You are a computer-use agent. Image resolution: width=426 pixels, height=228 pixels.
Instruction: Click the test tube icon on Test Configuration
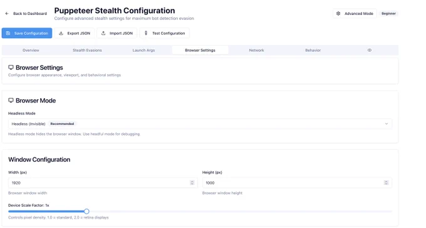[146, 33]
